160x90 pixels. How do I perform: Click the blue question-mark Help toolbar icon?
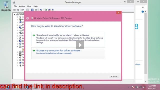(32, 10)
